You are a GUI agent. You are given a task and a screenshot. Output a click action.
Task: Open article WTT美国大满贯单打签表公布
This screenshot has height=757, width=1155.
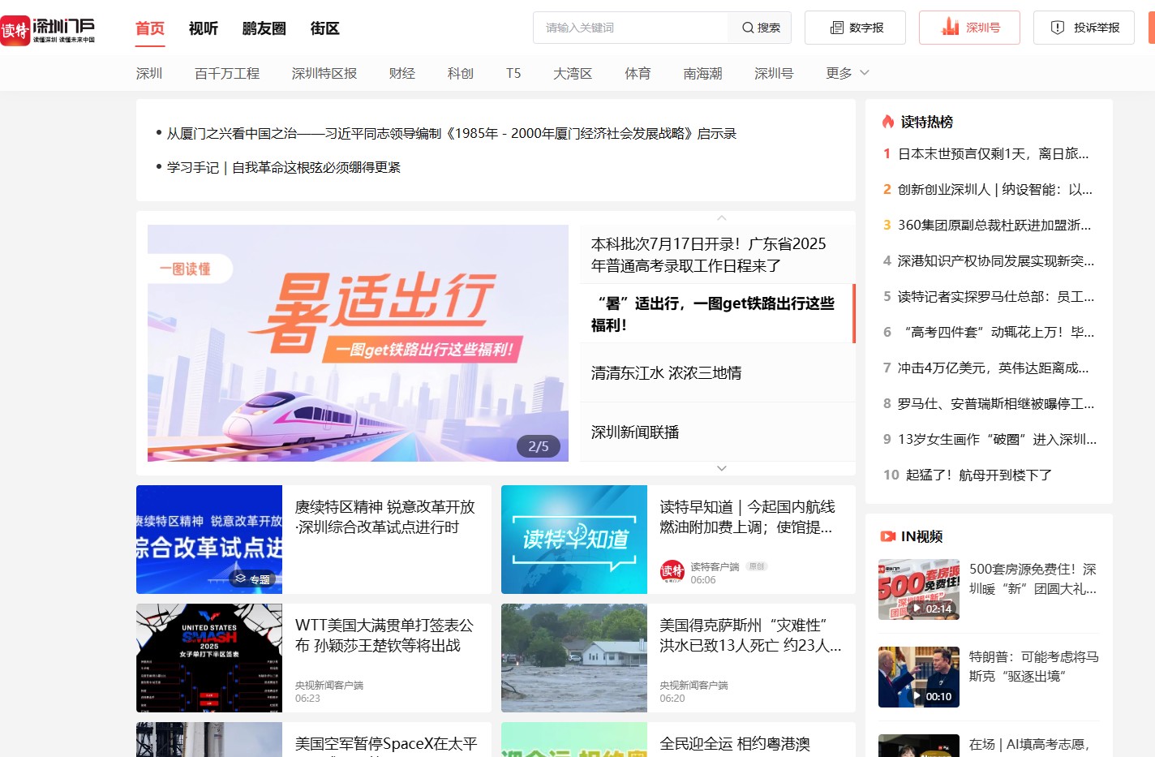tap(384, 635)
